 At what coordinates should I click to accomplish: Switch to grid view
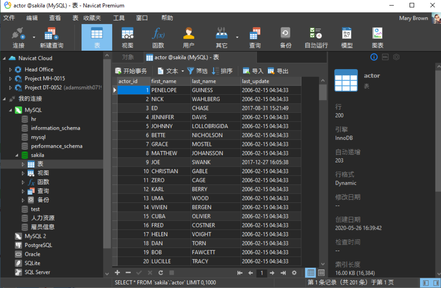[310, 273]
